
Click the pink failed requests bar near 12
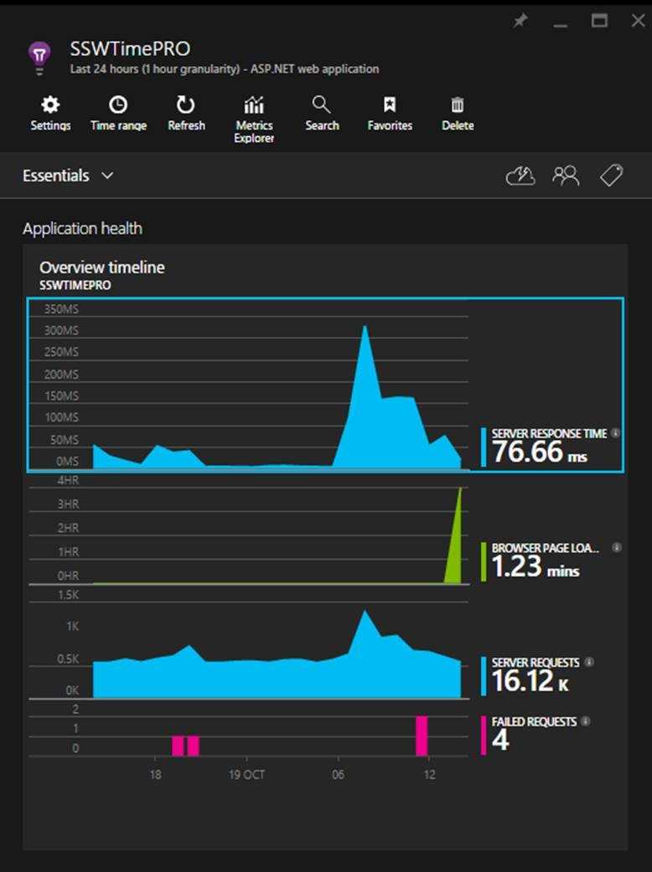point(422,736)
